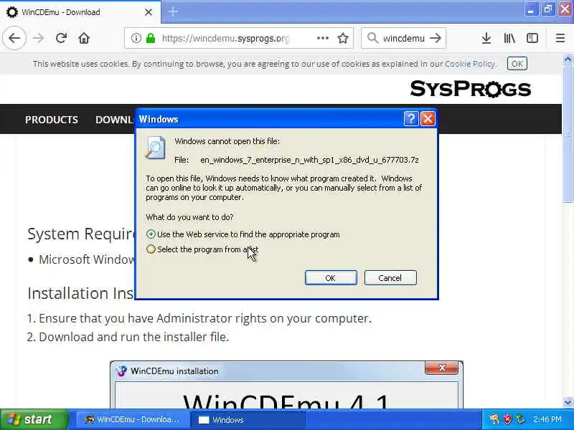
Task: Toggle the sidebar view icon
Action: (x=532, y=38)
